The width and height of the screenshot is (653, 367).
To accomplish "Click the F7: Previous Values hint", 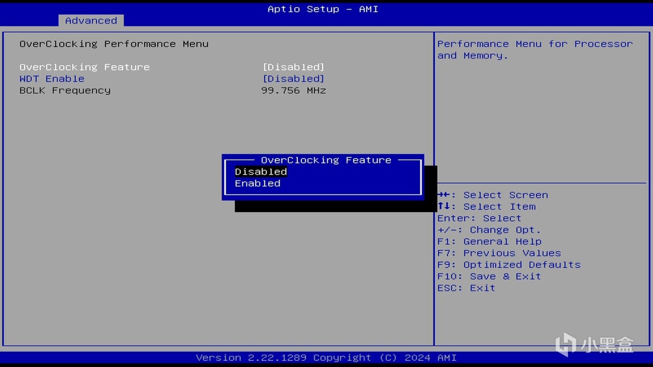I will 499,253.
